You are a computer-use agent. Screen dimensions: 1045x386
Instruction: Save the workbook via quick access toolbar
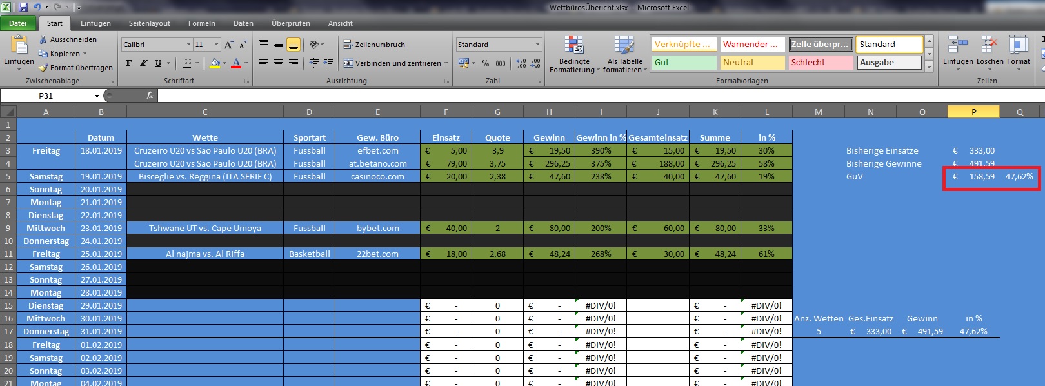(23, 7)
